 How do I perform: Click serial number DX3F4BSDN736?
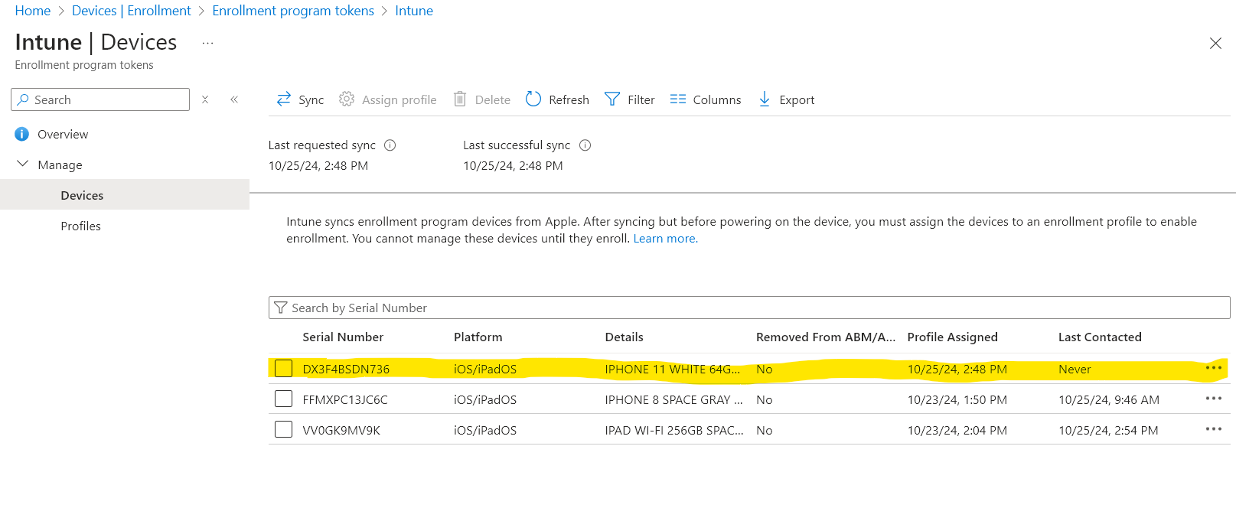(346, 369)
